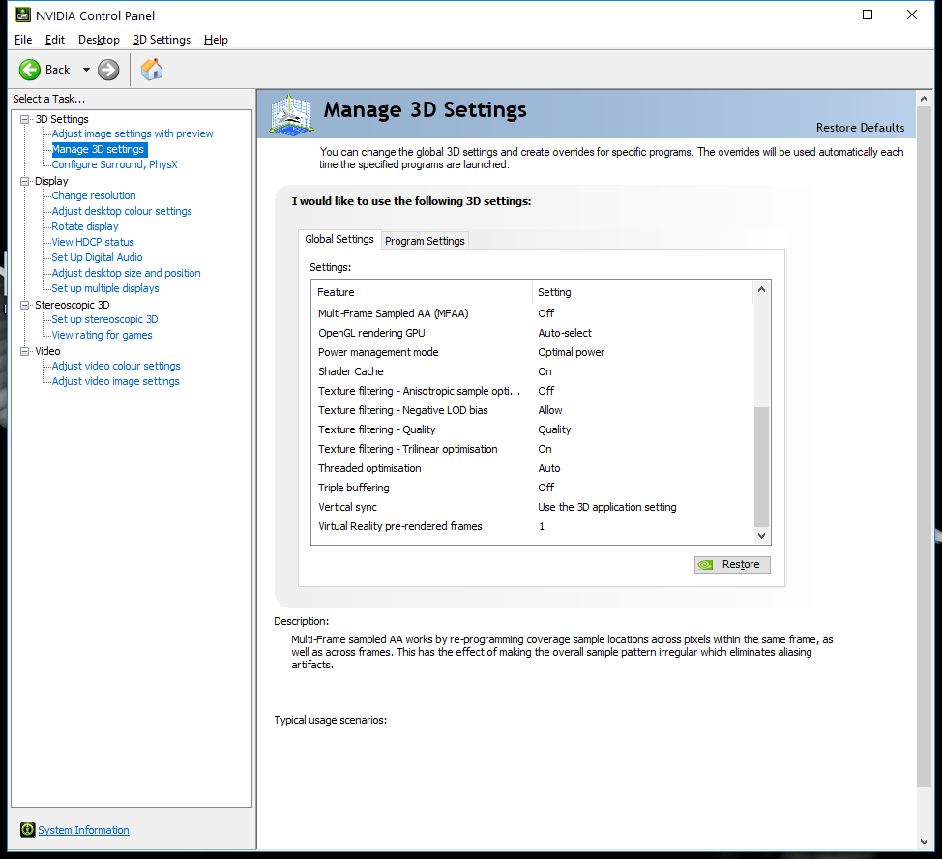This screenshot has width=942, height=859.
Task: Click the Auto-select setting value
Action: [564, 333]
